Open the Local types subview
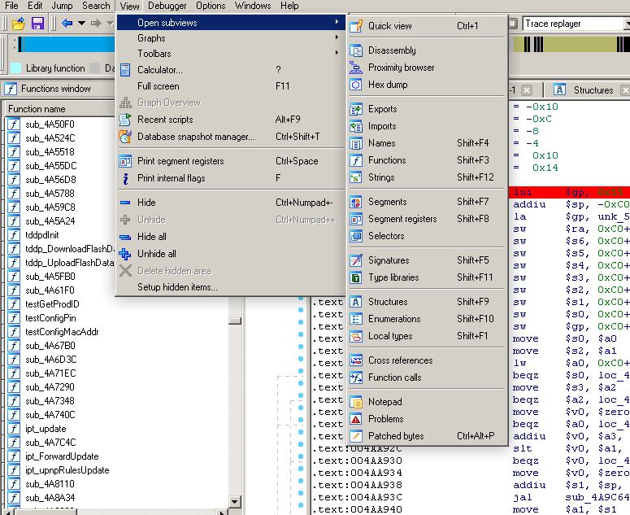This screenshot has height=515, width=630. [x=427, y=336]
